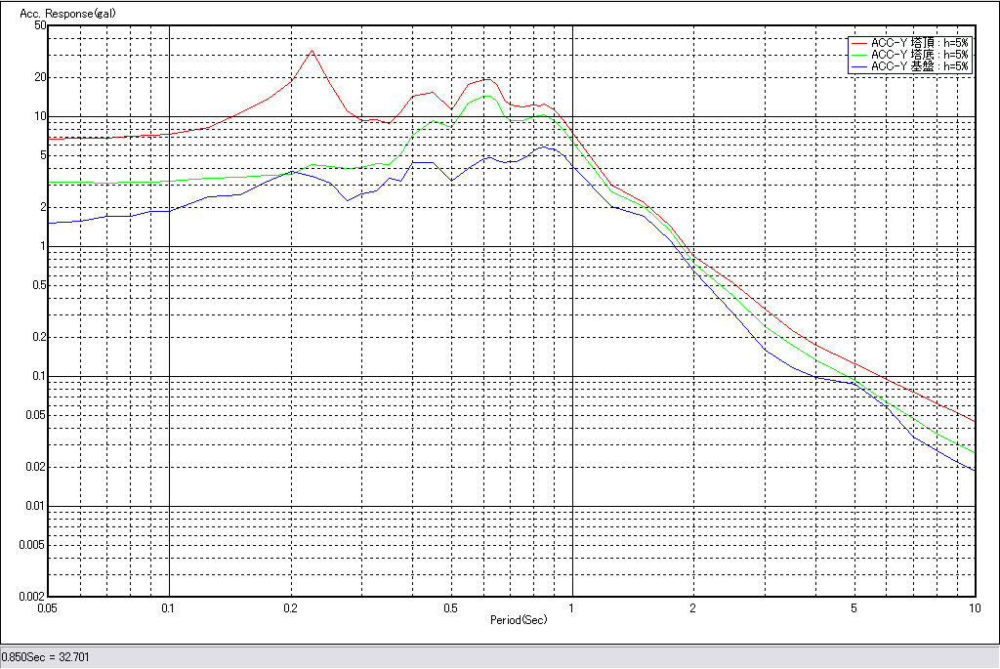1000x669 pixels.
Task: Click the 0.5 label on response axis
Action: pyautogui.click(x=37, y=285)
